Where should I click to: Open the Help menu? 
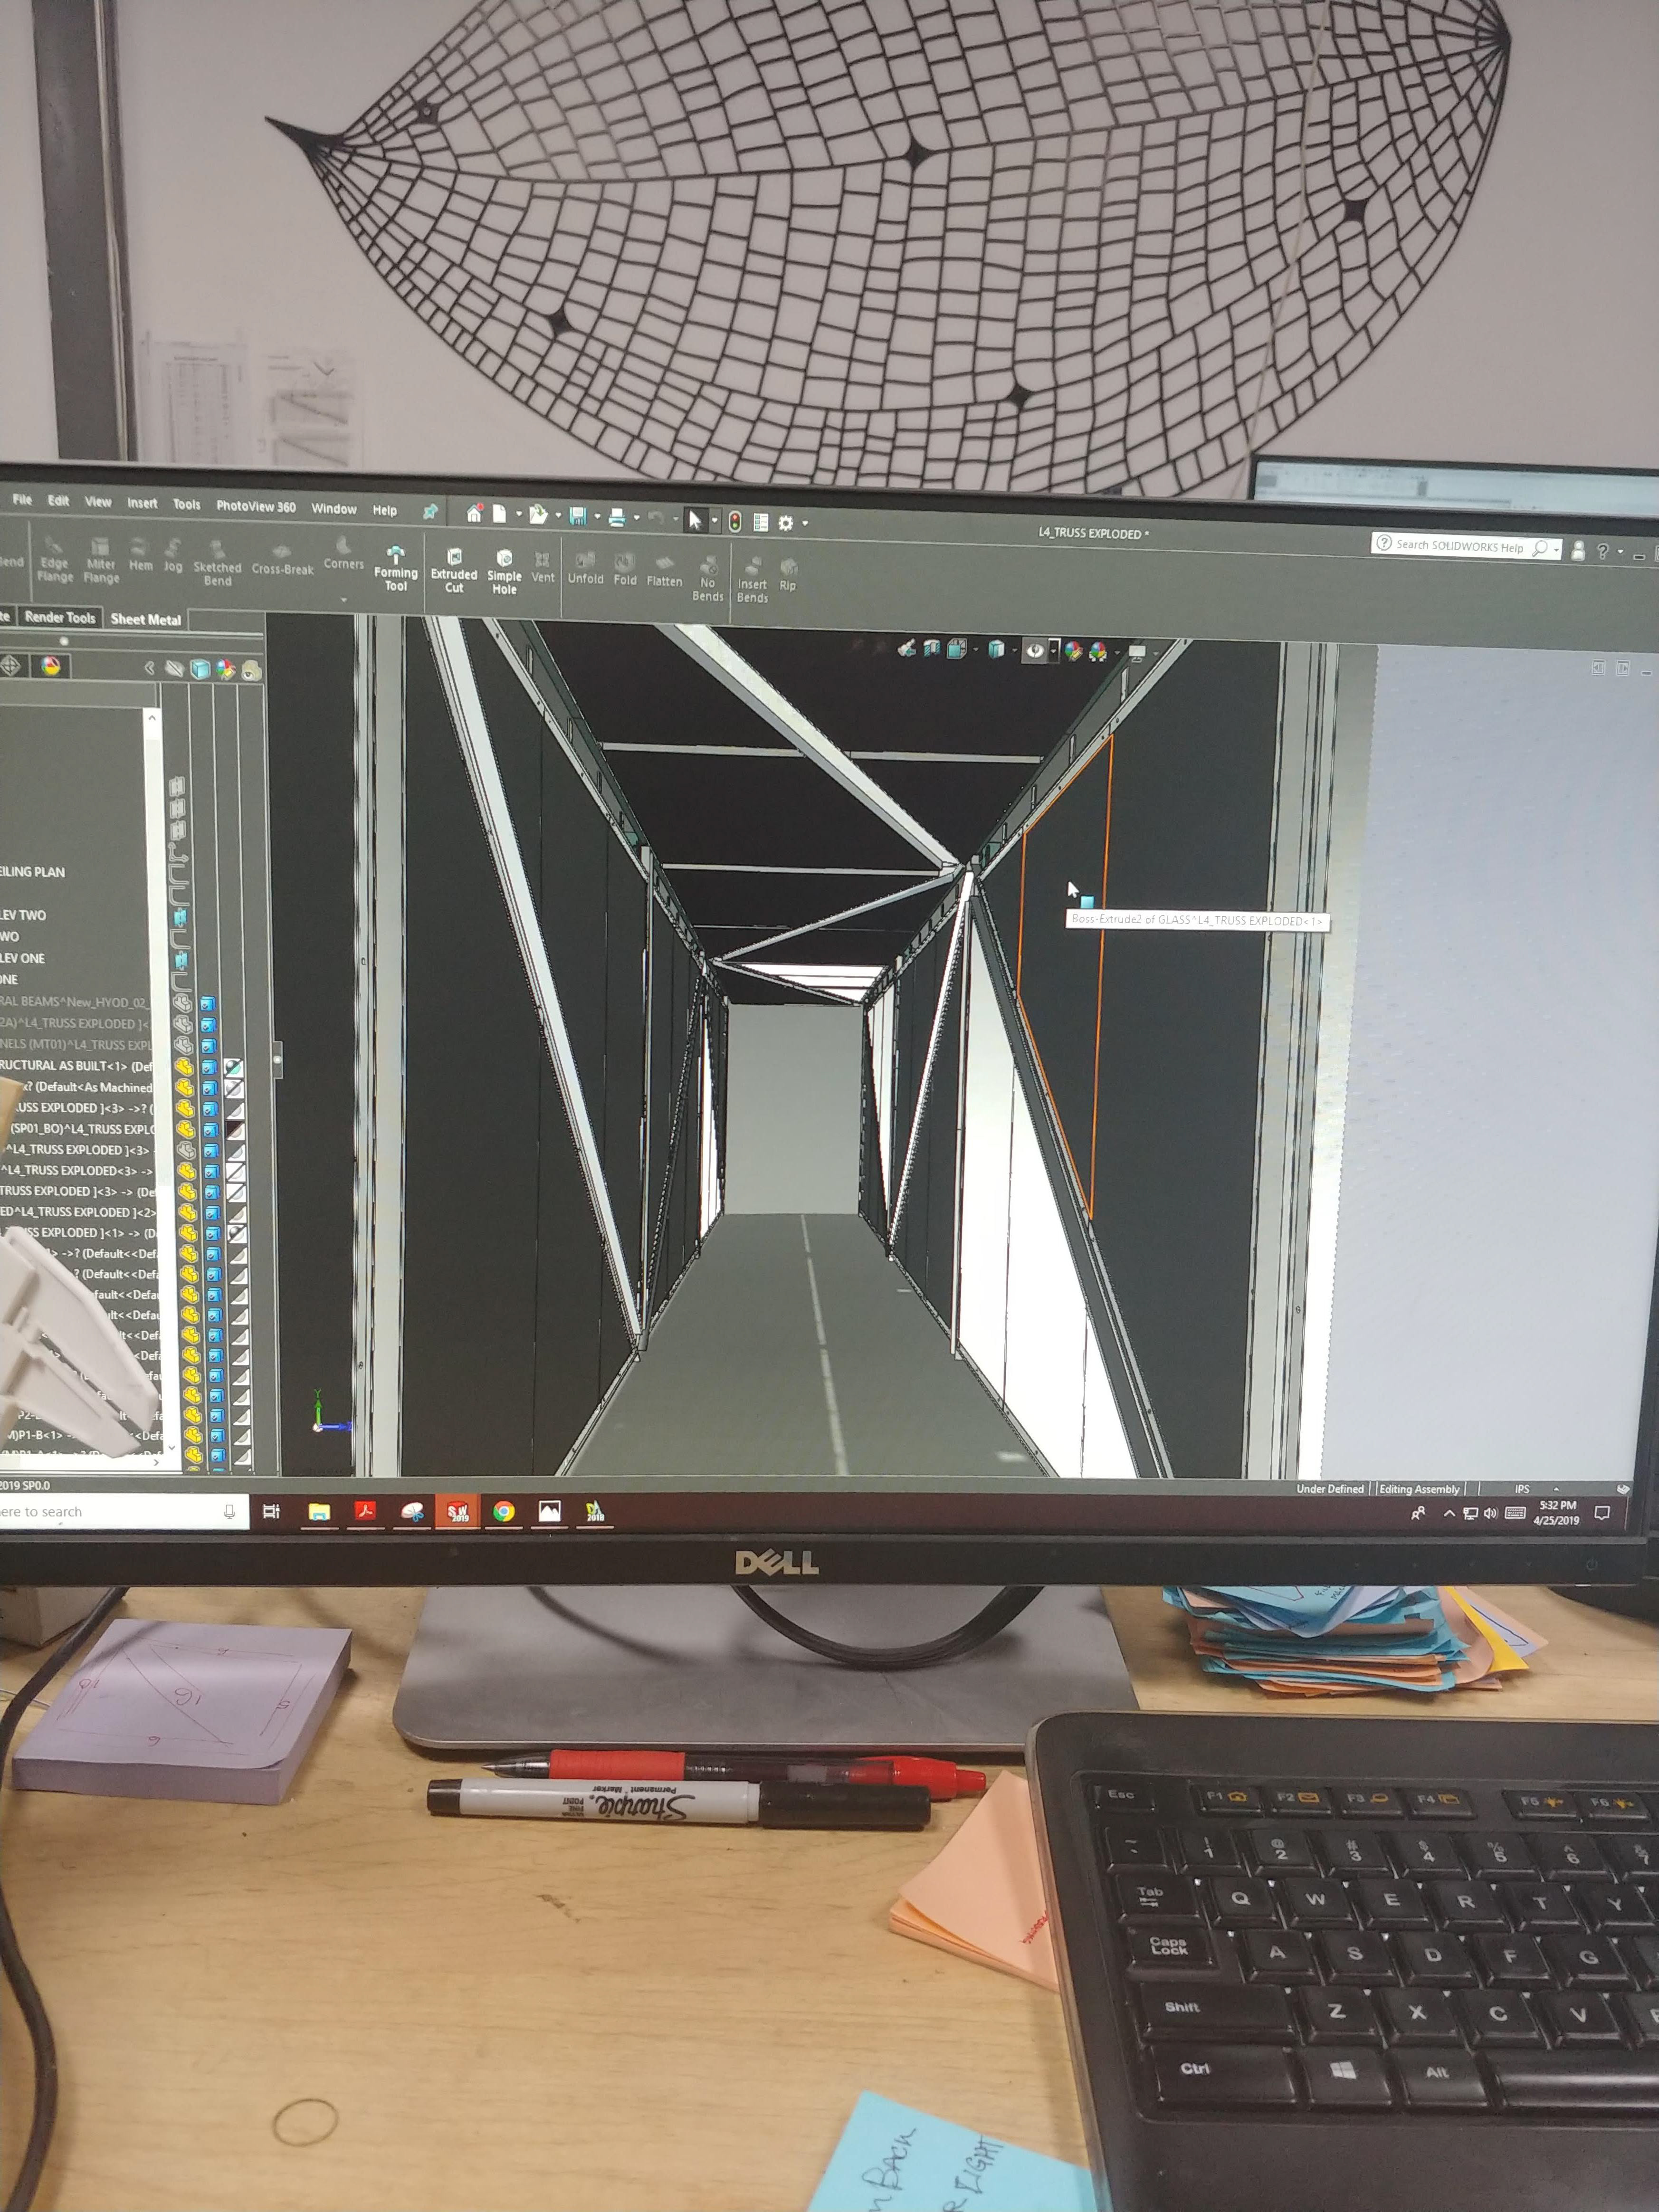[385, 510]
